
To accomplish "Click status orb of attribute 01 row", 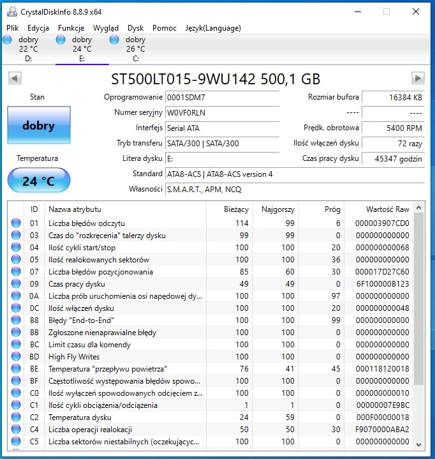I will click(16, 223).
